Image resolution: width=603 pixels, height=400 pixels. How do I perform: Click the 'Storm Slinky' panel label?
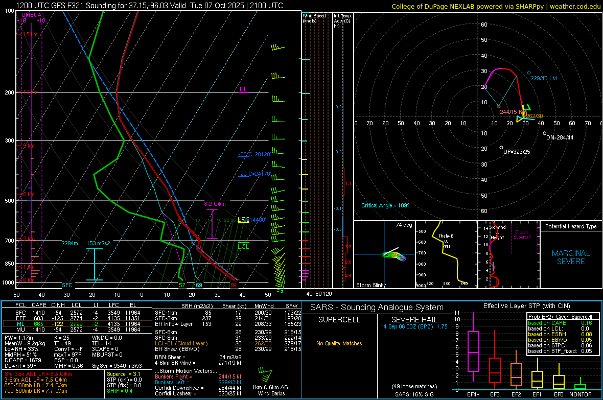pos(370,285)
